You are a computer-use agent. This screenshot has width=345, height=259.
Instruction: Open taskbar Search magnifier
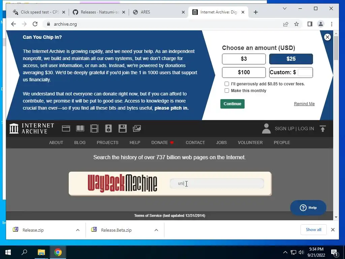pos(24,252)
